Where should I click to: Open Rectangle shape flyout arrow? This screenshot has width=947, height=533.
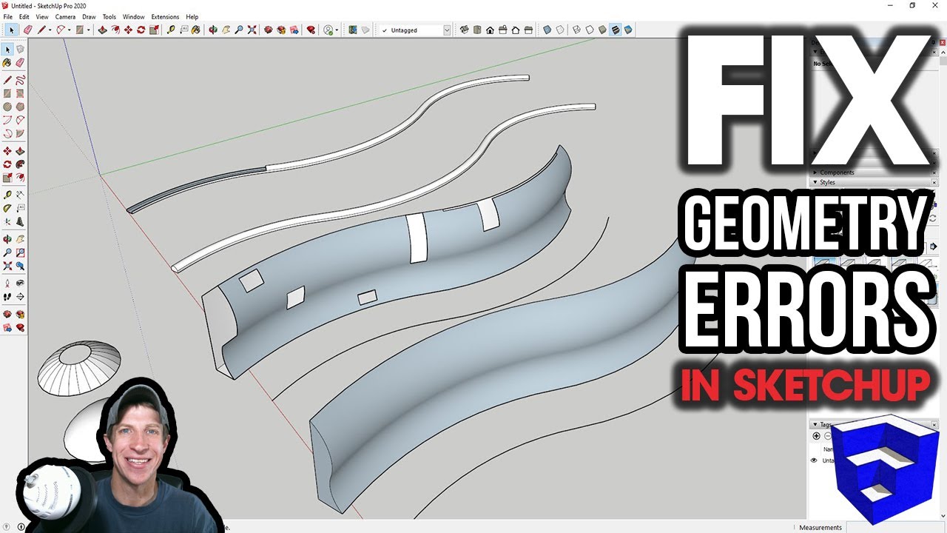point(88,30)
